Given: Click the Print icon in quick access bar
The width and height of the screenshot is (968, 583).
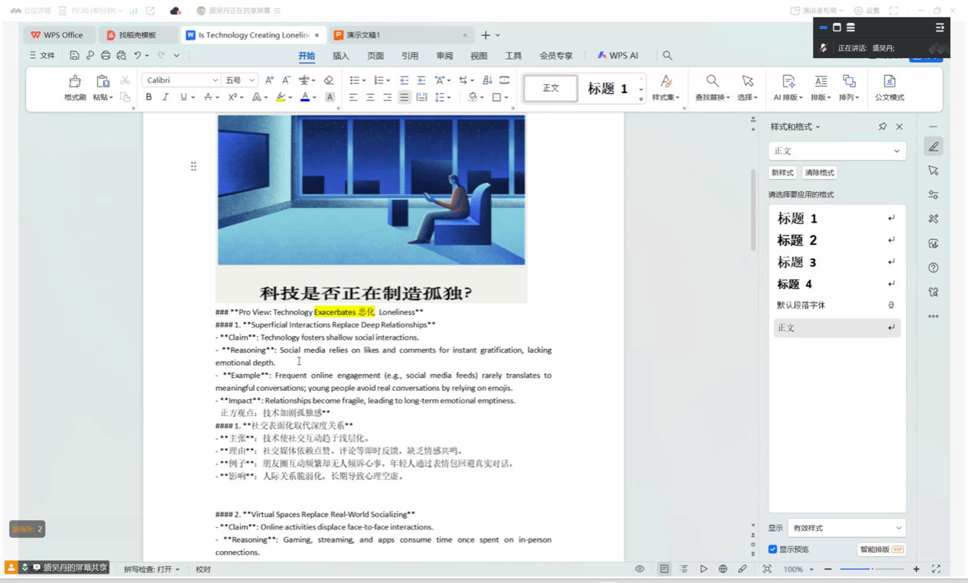Looking at the screenshot, I should 106,55.
